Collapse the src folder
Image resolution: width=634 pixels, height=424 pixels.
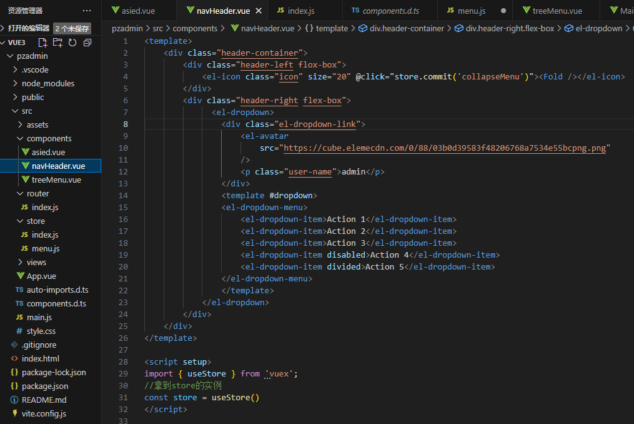click(15, 111)
